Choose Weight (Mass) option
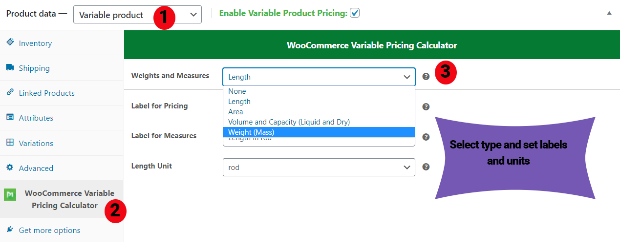The width and height of the screenshot is (620, 252). click(x=319, y=132)
